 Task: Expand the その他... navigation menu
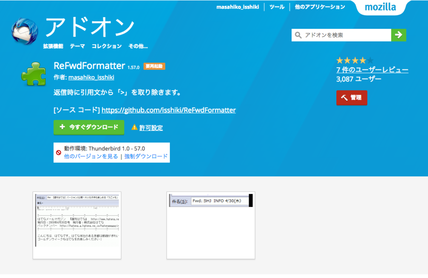(x=138, y=46)
